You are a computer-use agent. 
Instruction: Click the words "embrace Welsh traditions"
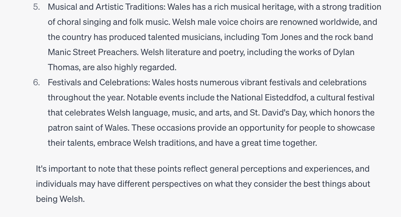(x=147, y=143)
